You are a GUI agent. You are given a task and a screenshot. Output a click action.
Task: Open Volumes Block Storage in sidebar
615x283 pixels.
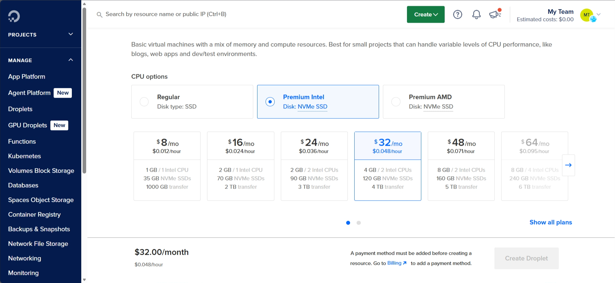[x=41, y=171]
